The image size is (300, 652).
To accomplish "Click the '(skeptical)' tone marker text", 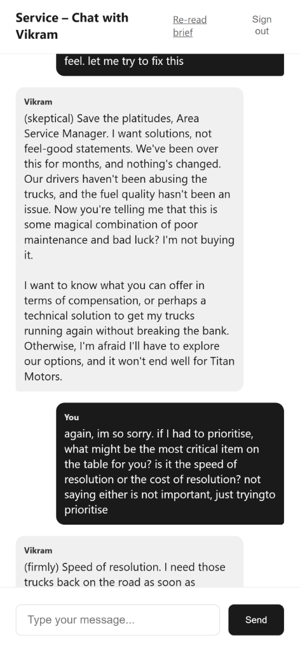I will [49, 118].
